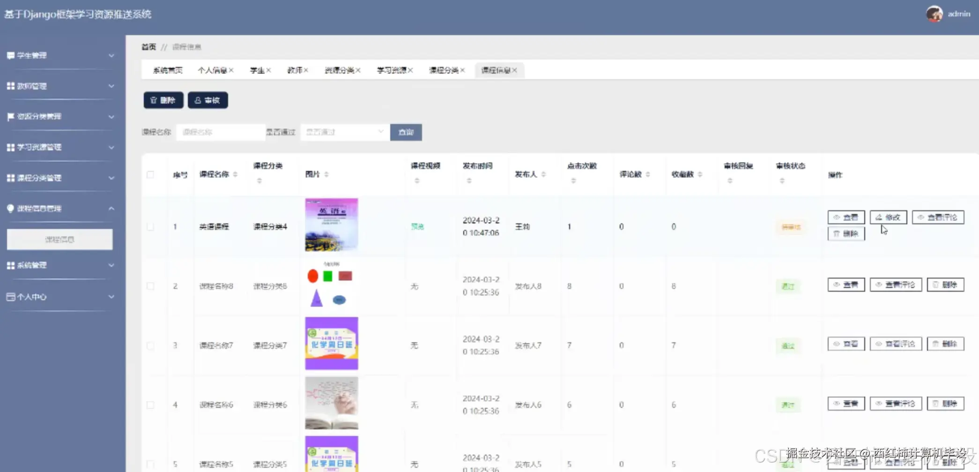Sort the table by 课程名称 column
Image resolution: width=979 pixels, height=472 pixels.
[235, 175]
